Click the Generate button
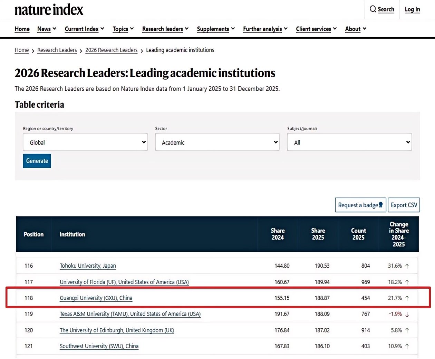 (x=37, y=161)
